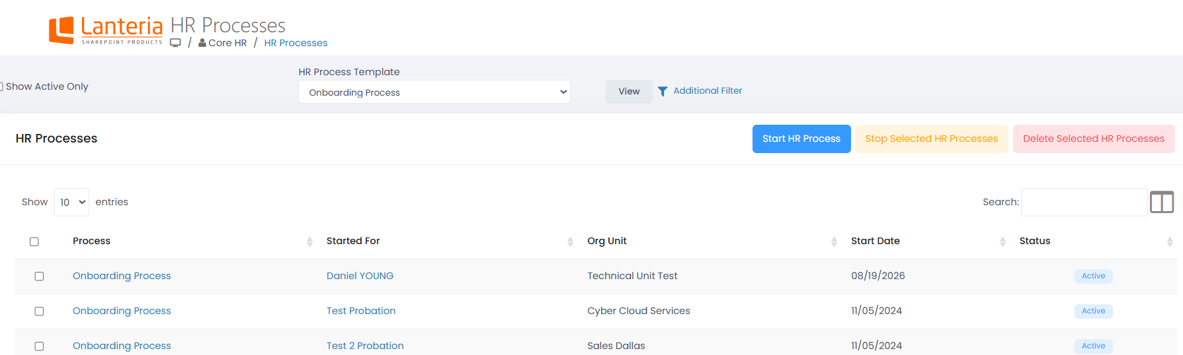Check the Test Probation row checkbox
Screen dimensions: 1183x355
39,311
